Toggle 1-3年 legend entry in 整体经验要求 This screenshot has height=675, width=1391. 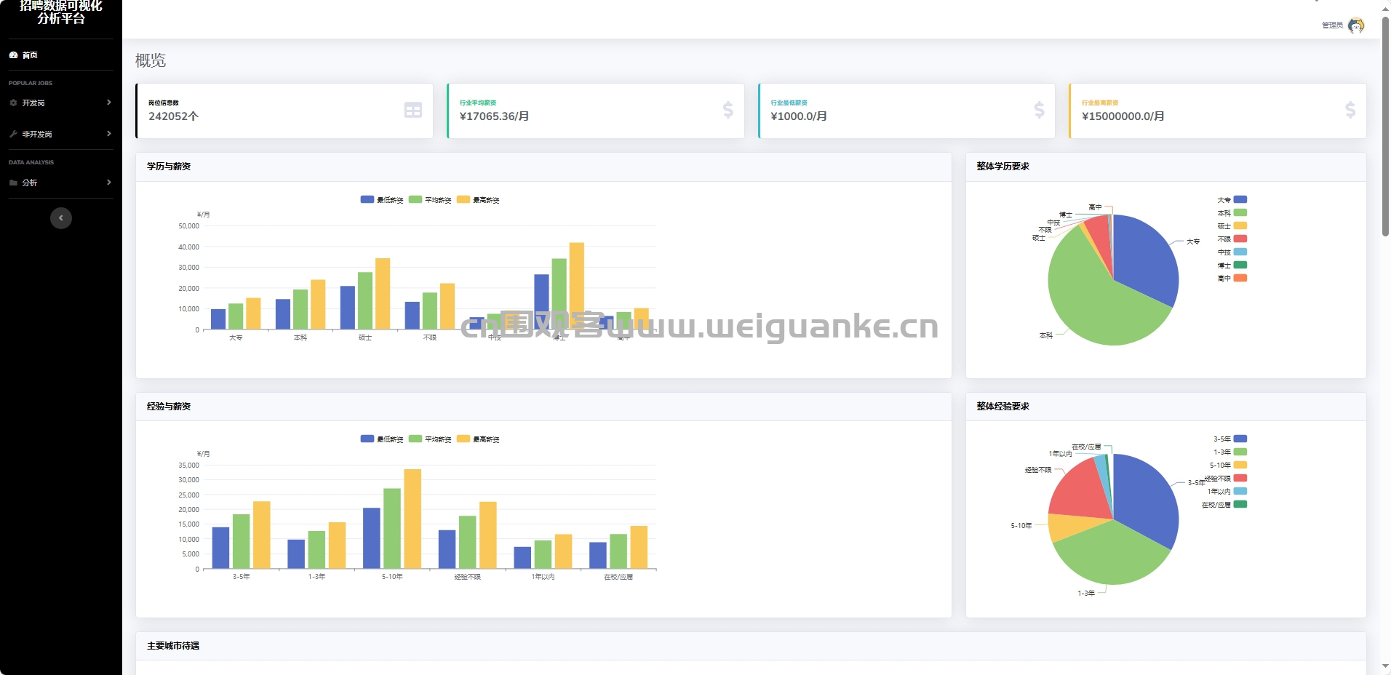(1230, 452)
